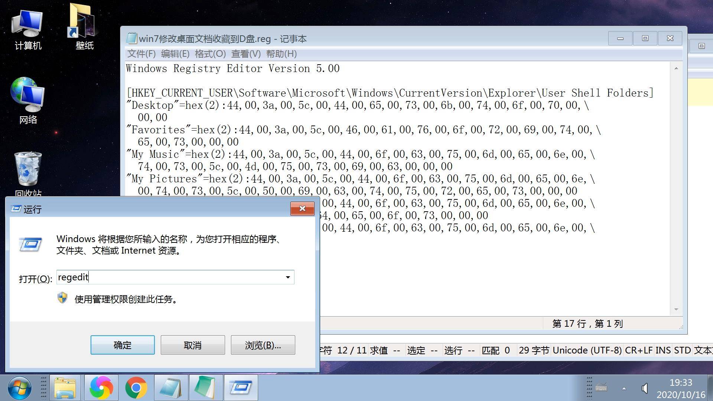
Task: Click in the regedit input field
Action: (174, 277)
